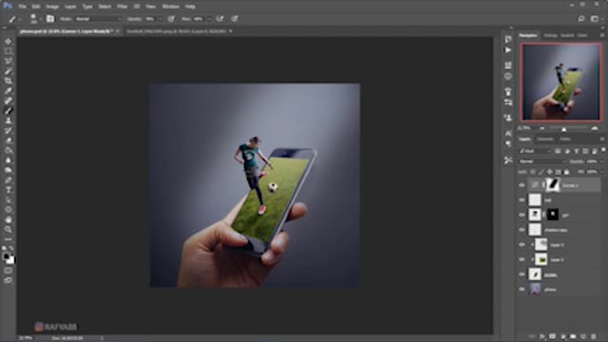608x342 pixels.
Task: Select the Eraser tool
Action: tap(9, 141)
